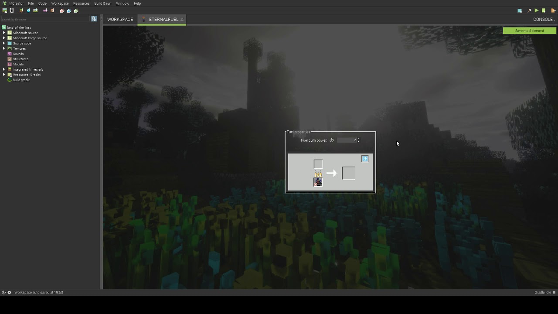Expand the Integrated Minecraft node
The height and width of the screenshot is (314, 558).
(4, 69)
